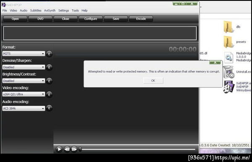Click E button beside Video encoding
This screenshot has height=162, width=252.
49,94
